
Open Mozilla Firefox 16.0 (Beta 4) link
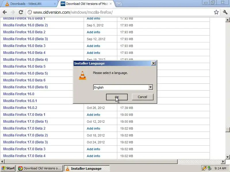[25, 60]
